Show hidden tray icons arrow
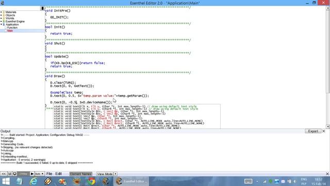Screen dimensions: 330x186 tap(257, 181)
